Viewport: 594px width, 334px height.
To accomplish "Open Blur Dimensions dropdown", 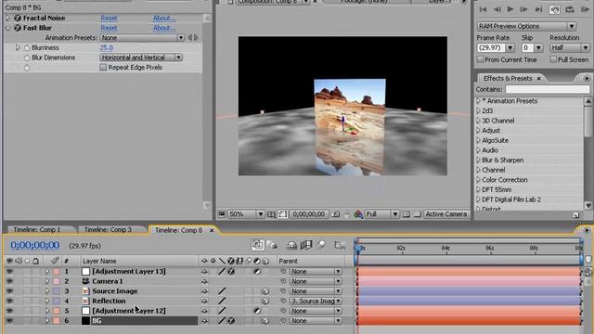I will (x=141, y=58).
